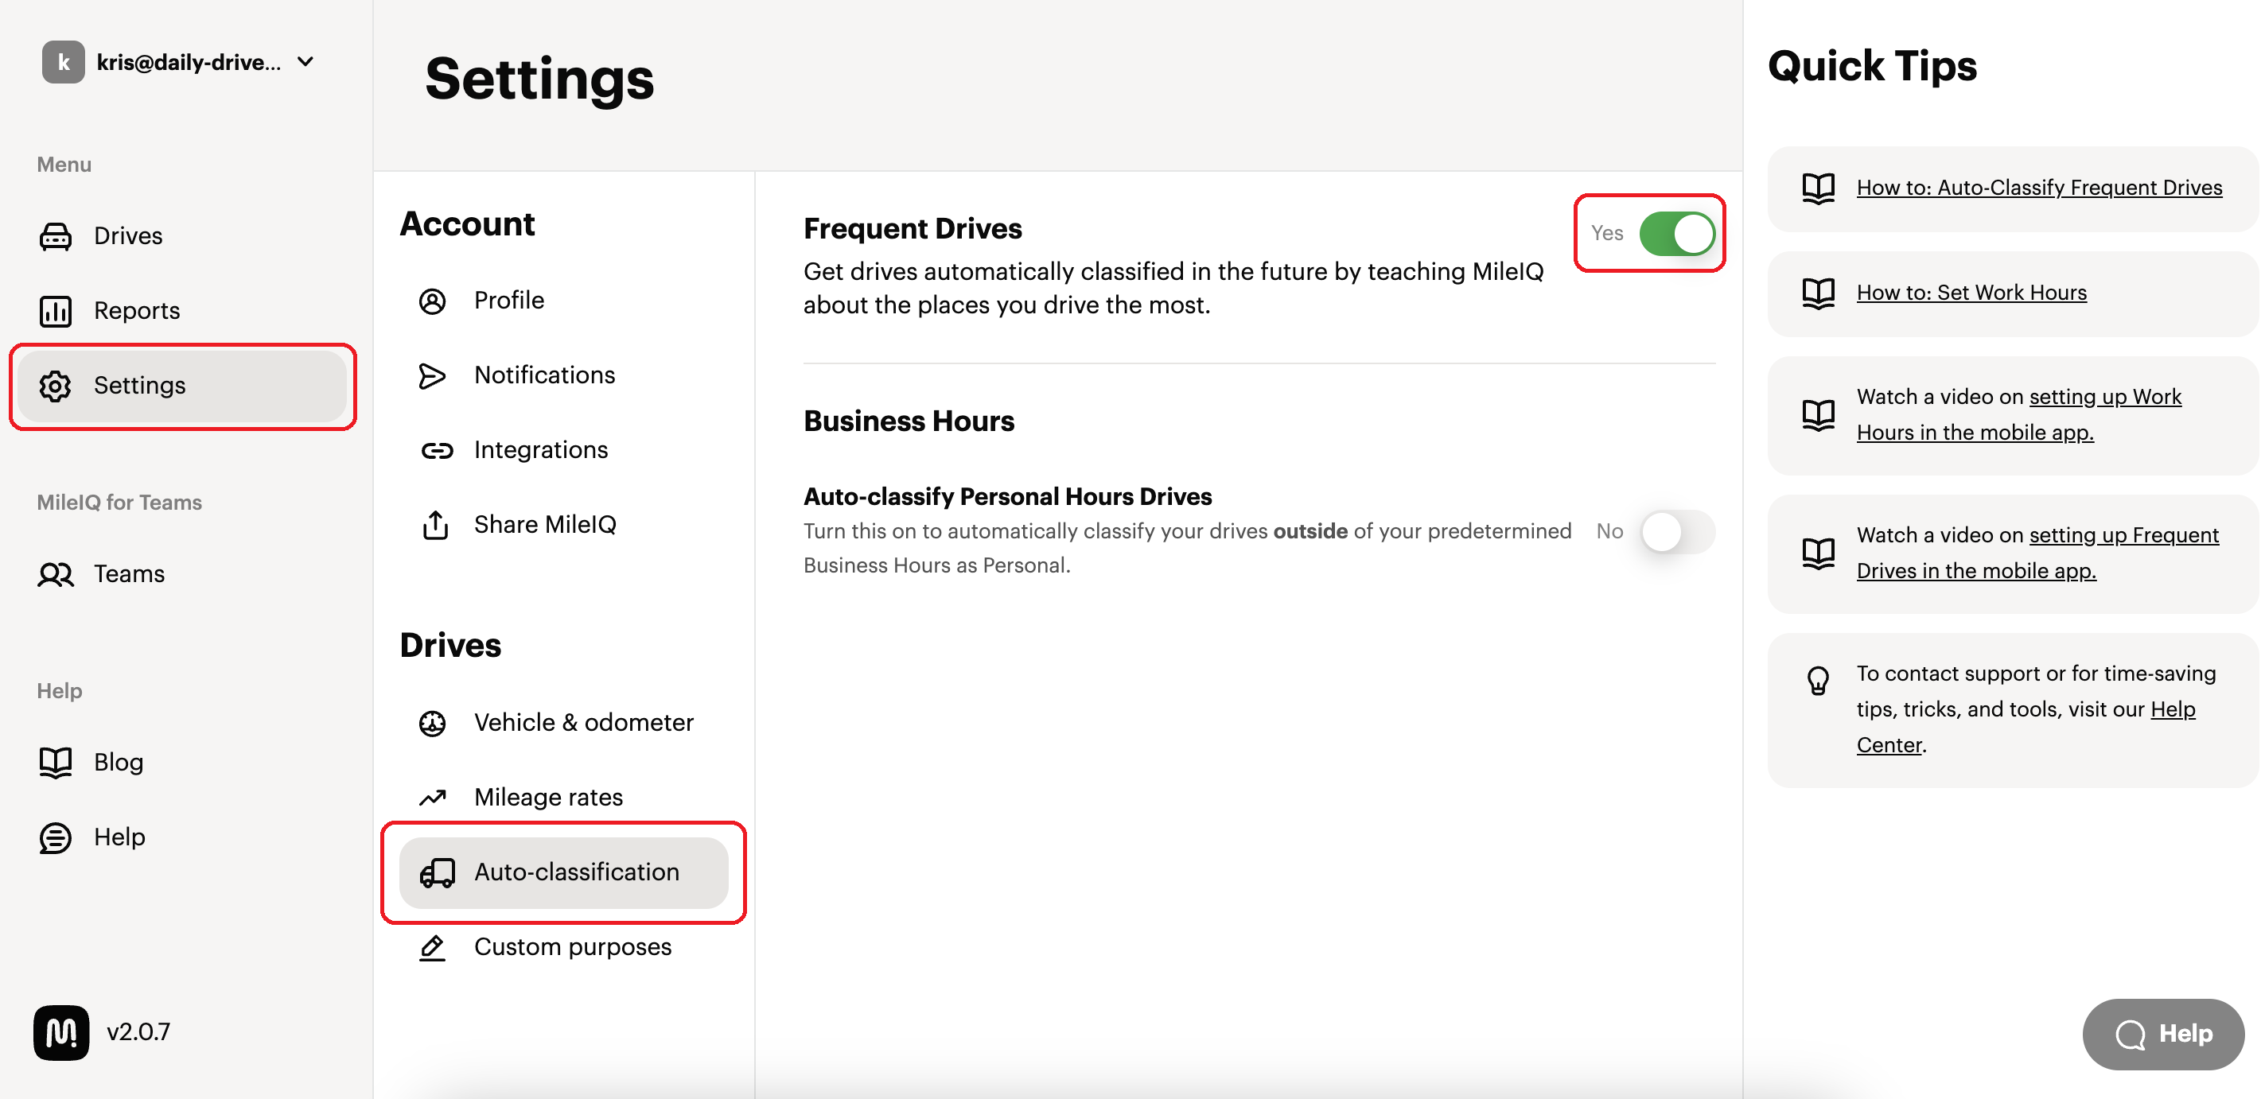Open Custom purposes settings
Image resolution: width=2261 pixels, height=1099 pixels.
[x=563, y=947]
